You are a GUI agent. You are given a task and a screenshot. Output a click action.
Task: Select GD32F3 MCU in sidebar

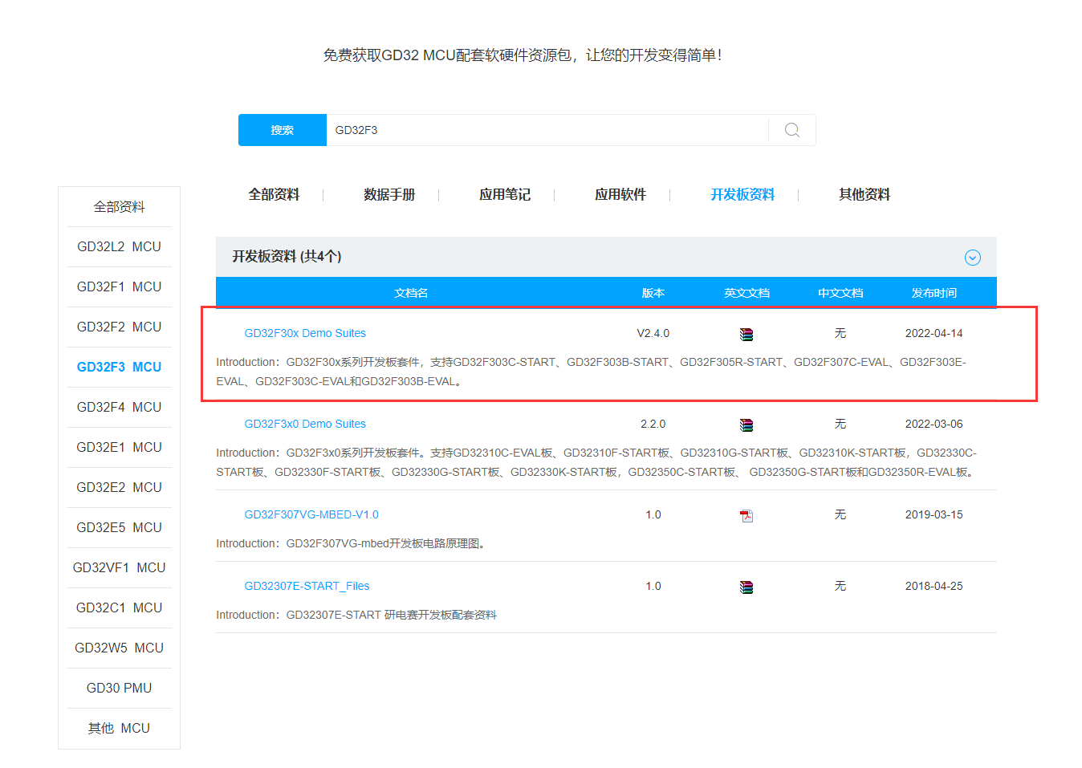[x=119, y=368]
